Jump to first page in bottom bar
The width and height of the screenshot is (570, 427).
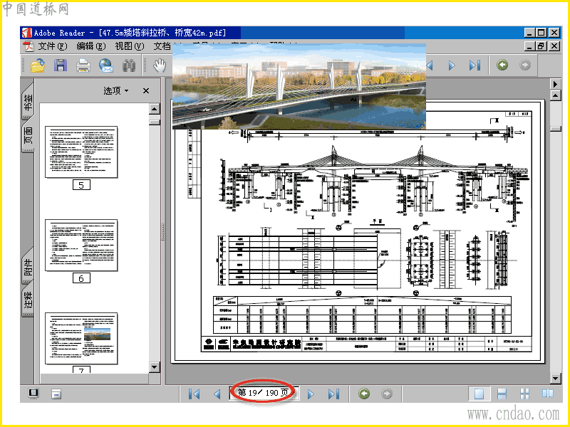[194, 394]
